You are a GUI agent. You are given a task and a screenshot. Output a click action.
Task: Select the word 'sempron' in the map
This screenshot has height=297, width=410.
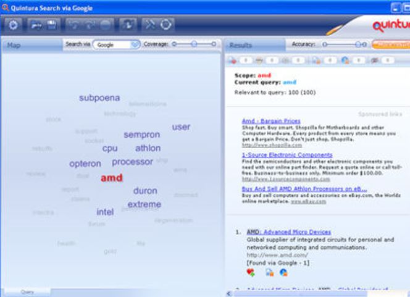[142, 135]
